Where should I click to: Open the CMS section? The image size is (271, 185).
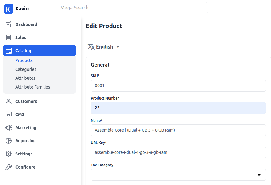(20, 114)
